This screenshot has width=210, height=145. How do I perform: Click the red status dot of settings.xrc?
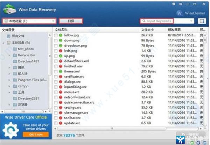pyautogui.click(x=61, y=108)
